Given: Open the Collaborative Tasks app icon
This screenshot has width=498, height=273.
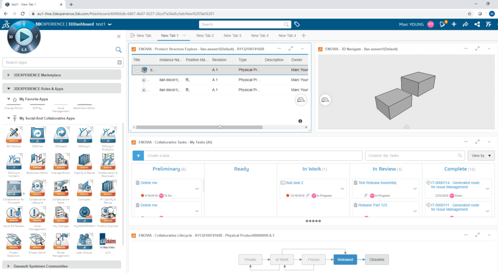Looking at the screenshot, I should [x=61, y=188].
